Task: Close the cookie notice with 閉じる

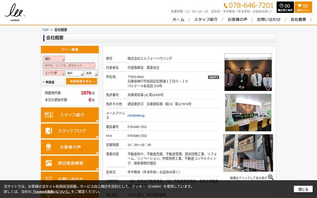Action: [303, 189]
